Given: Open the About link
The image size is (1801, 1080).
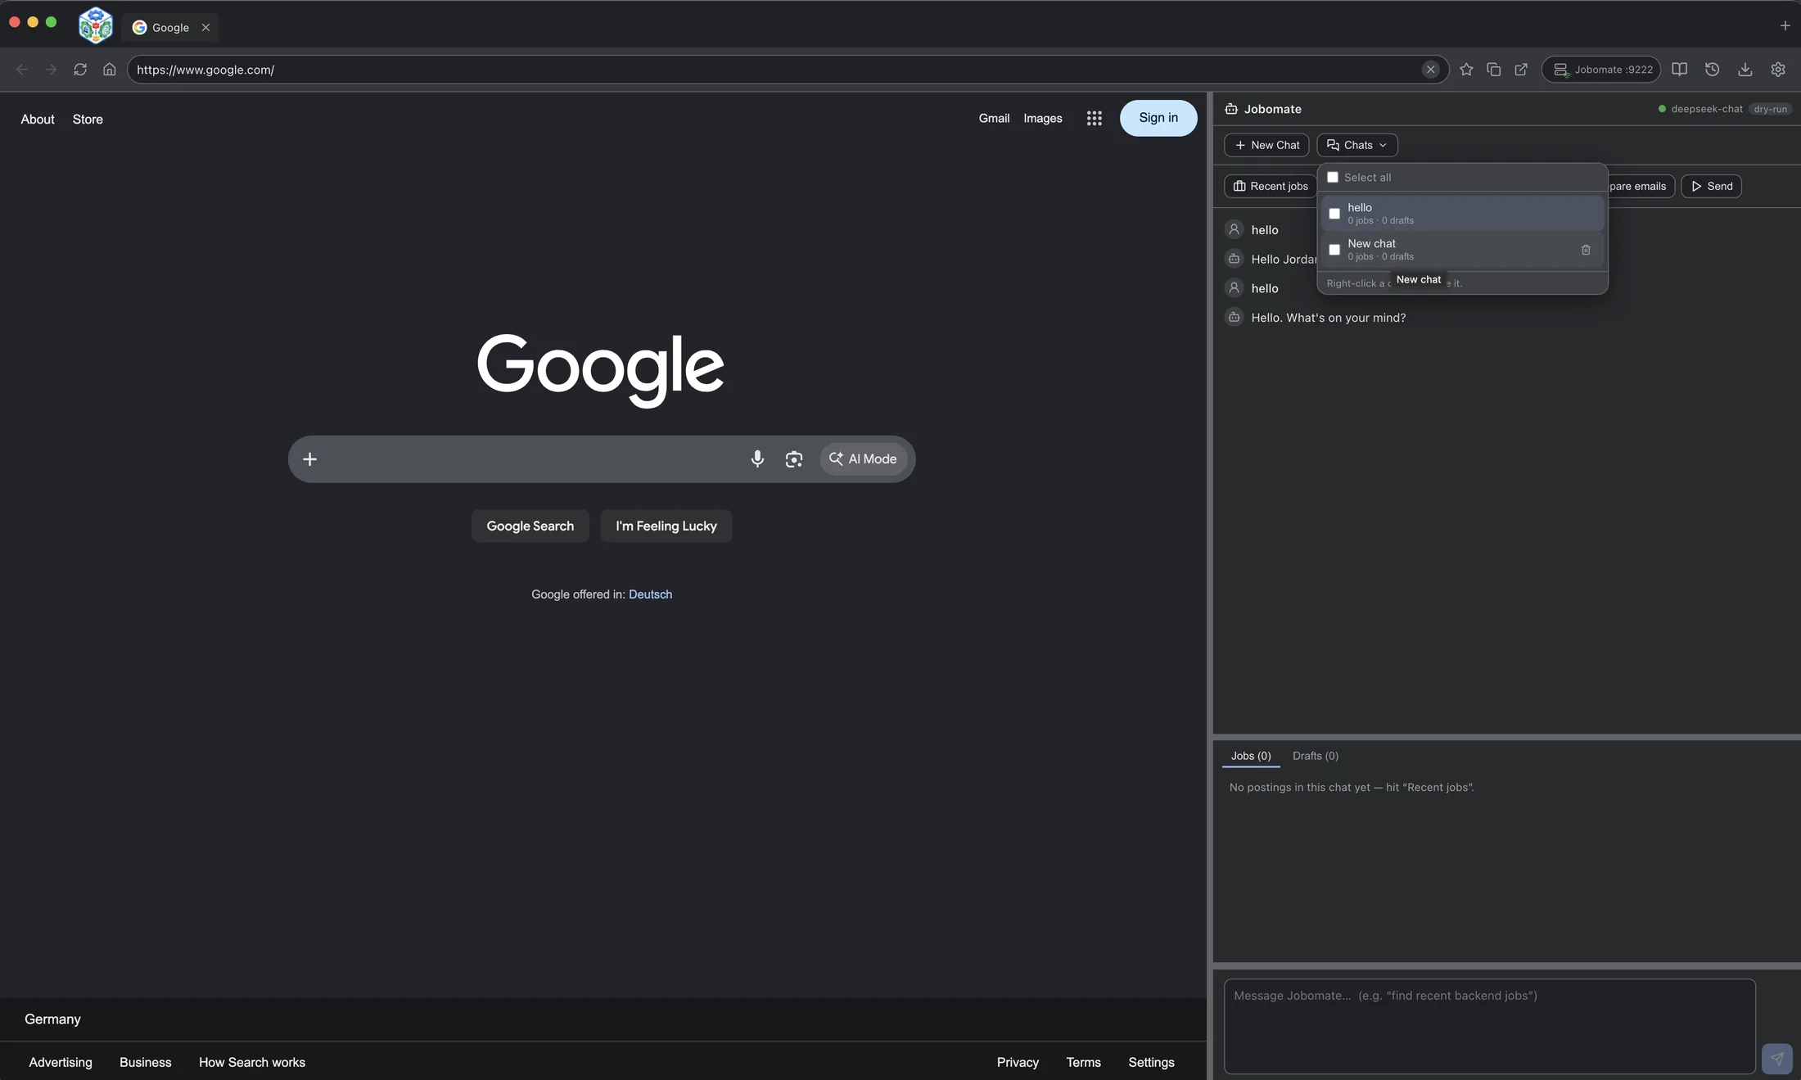Looking at the screenshot, I should click(38, 120).
